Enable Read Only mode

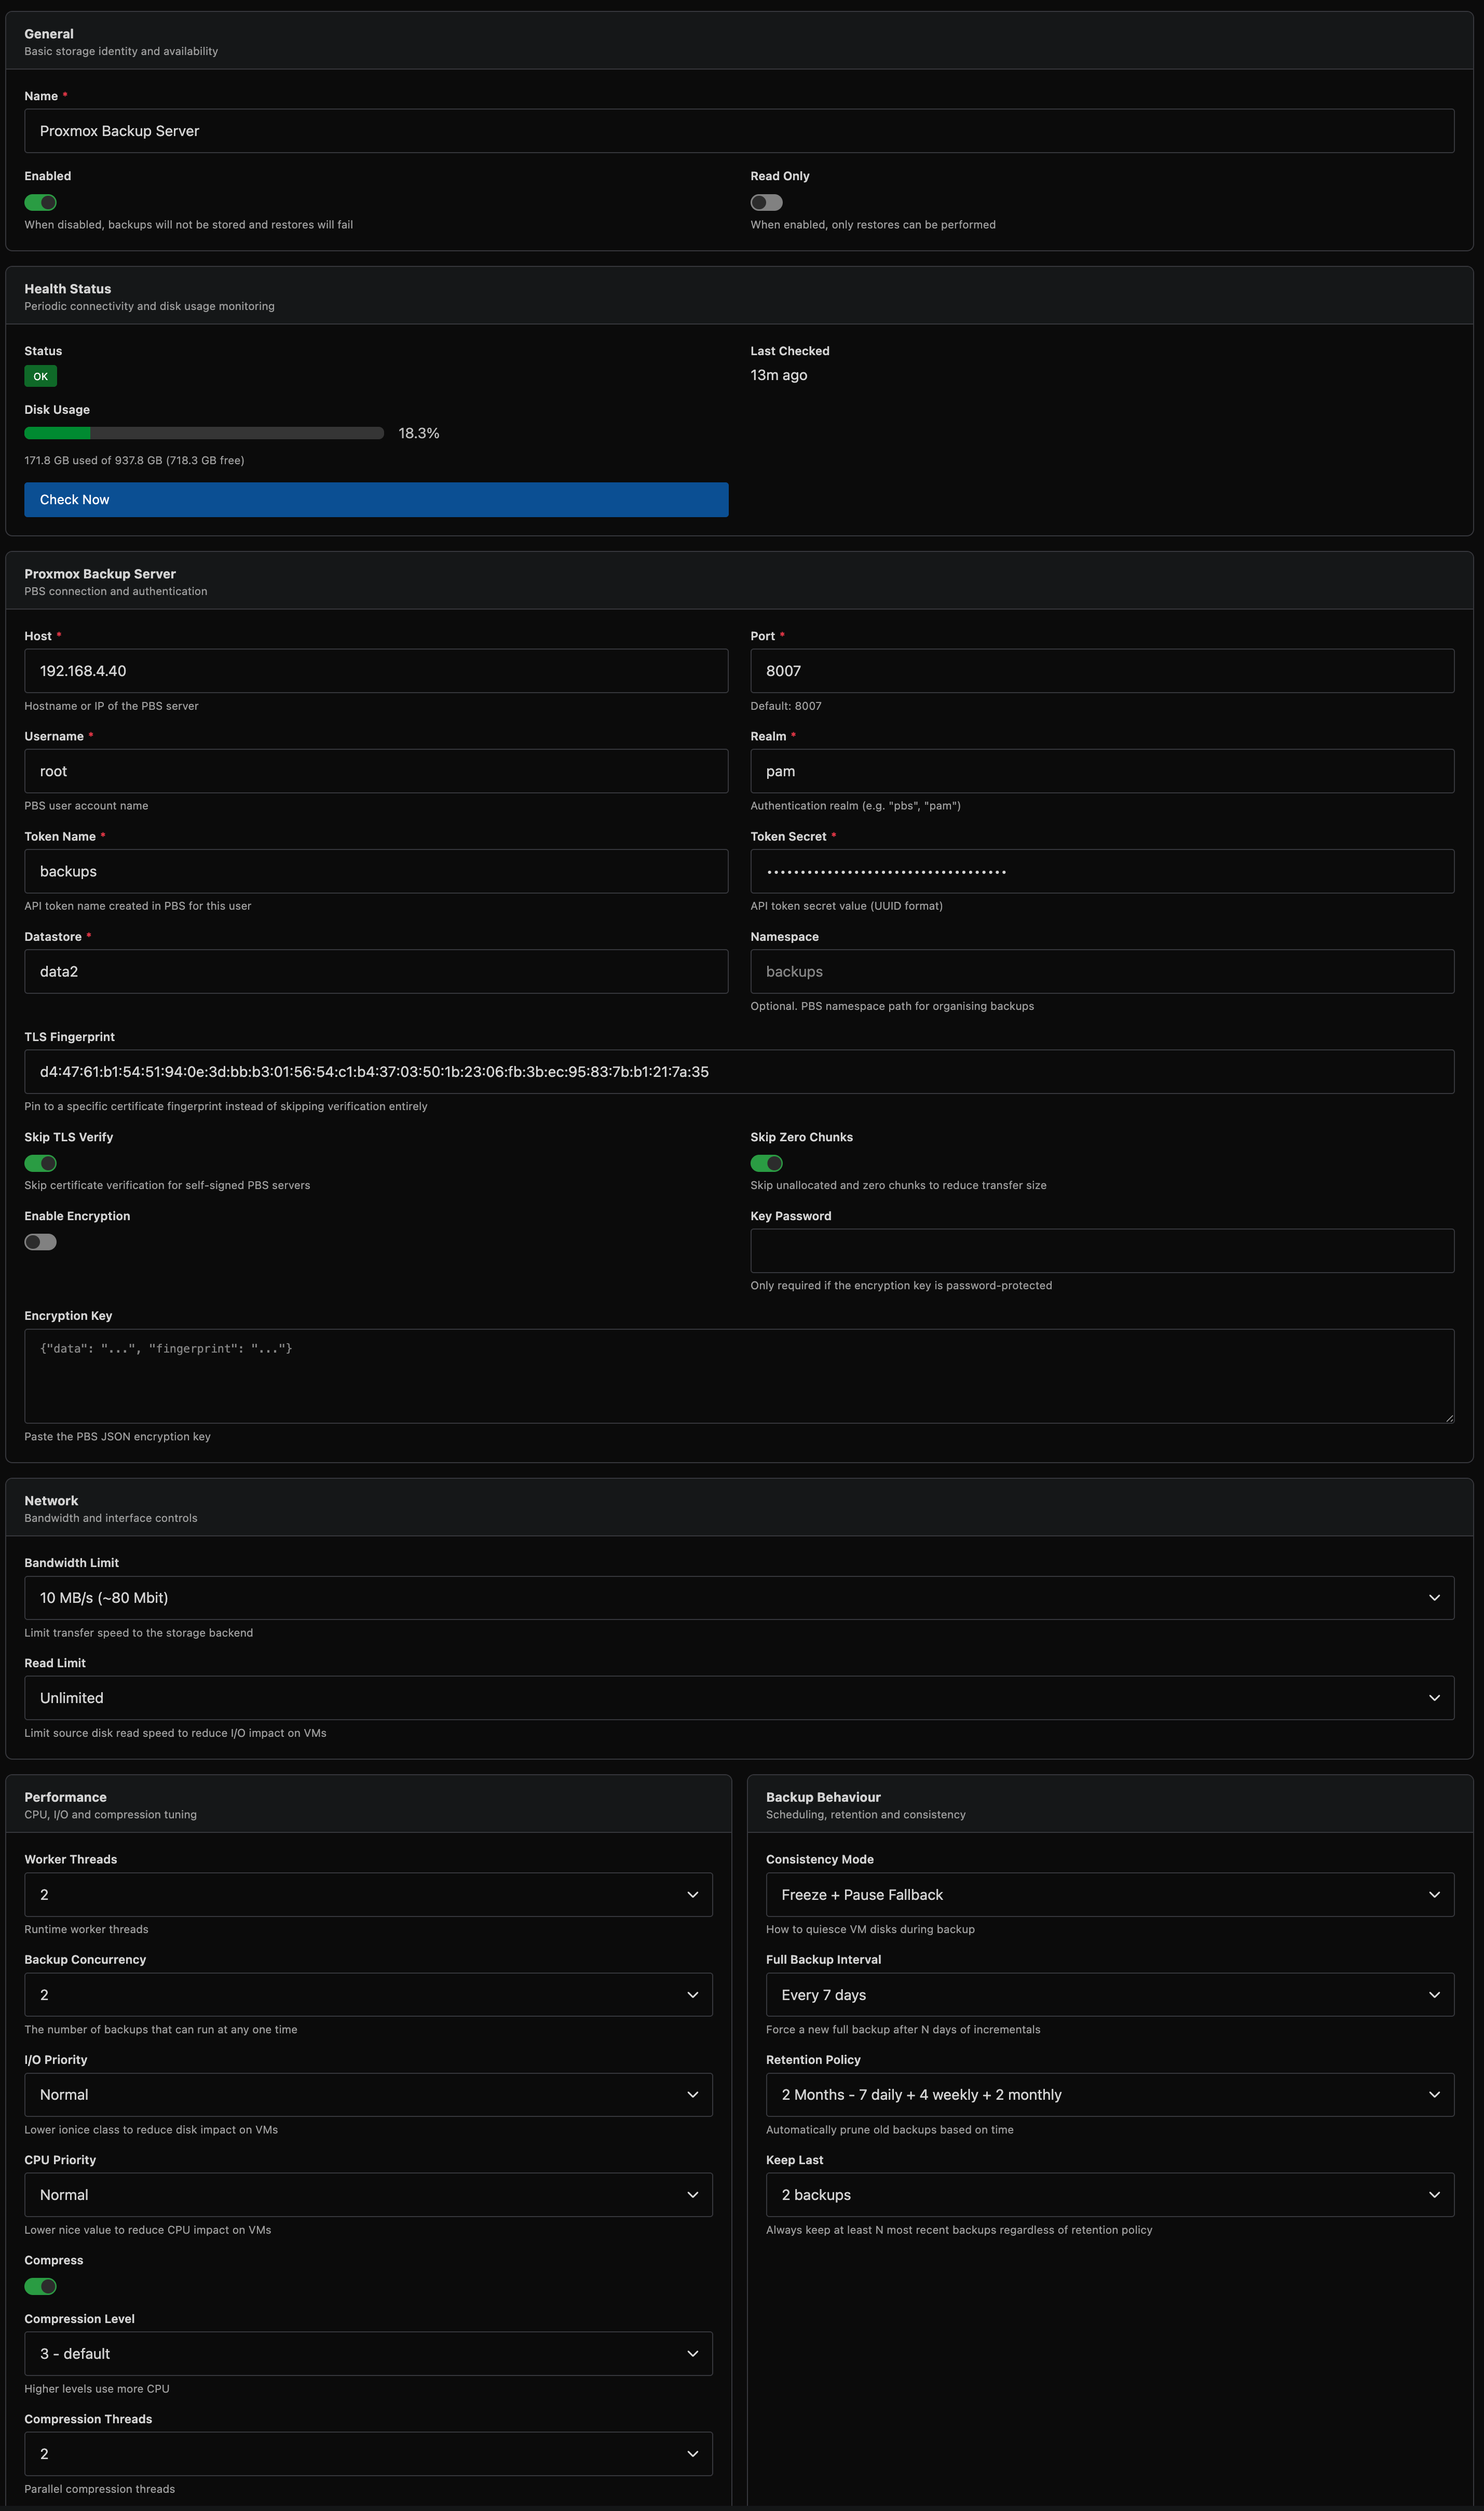point(766,201)
